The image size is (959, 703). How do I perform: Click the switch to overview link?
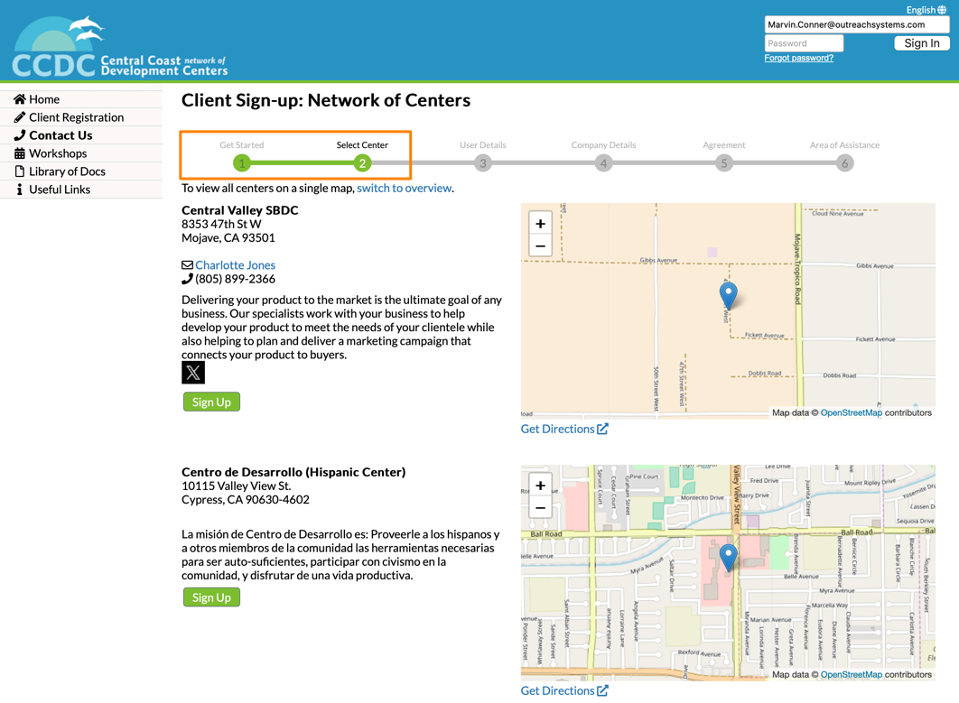click(404, 189)
